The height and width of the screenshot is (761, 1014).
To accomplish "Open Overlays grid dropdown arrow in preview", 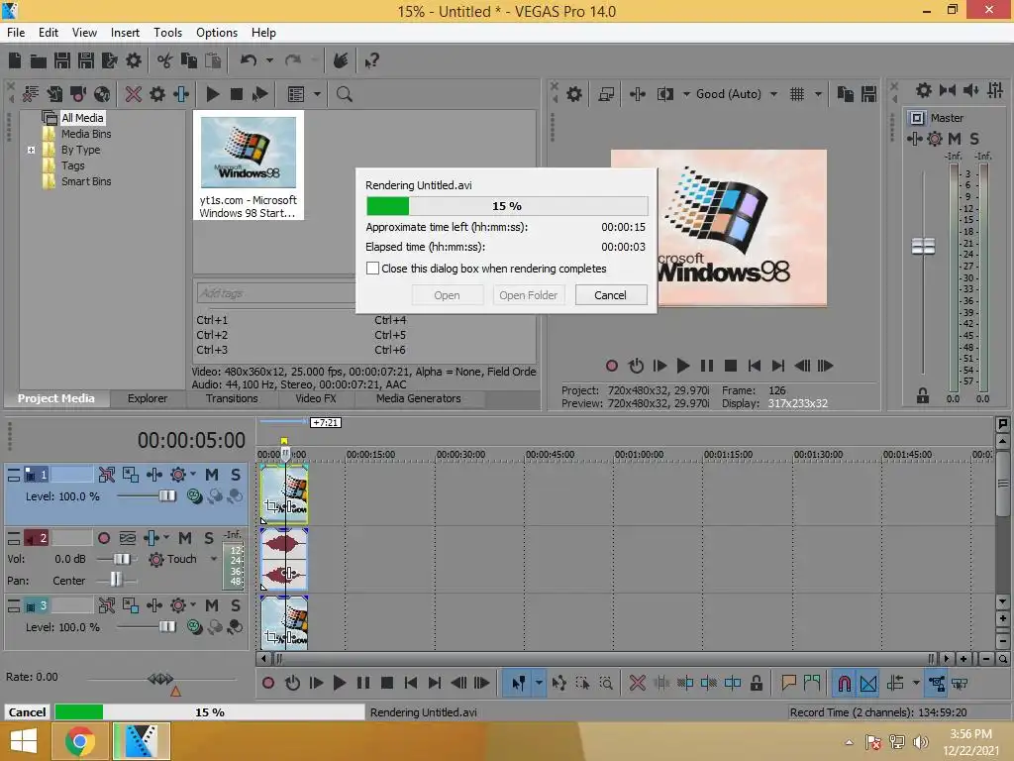I will [818, 94].
